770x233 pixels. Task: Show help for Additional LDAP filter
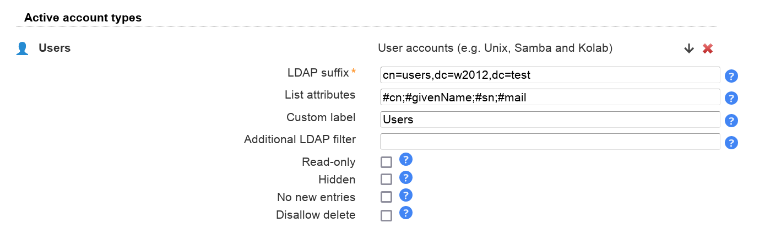pyautogui.click(x=731, y=143)
